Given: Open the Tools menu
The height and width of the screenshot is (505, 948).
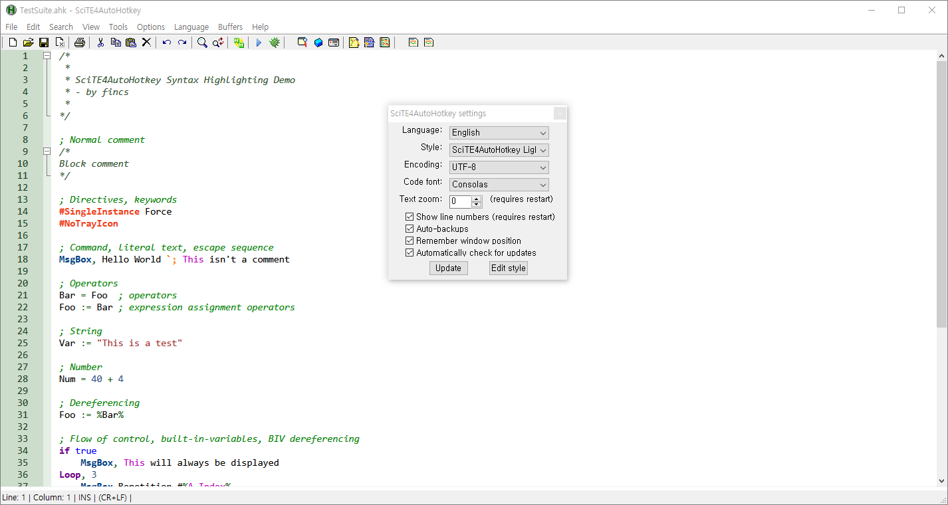Looking at the screenshot, I should click(x=118, y=27).
